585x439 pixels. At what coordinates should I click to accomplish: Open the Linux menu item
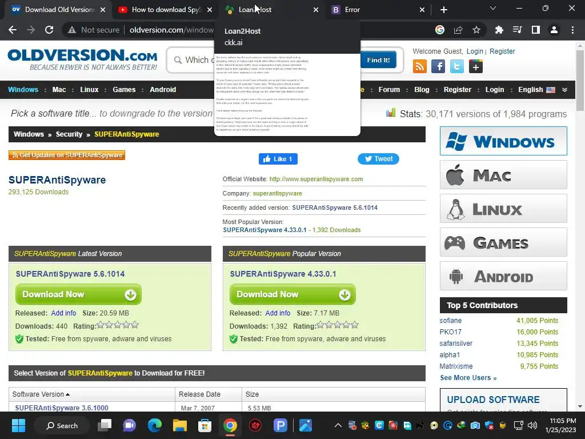[x=89, y=90]
